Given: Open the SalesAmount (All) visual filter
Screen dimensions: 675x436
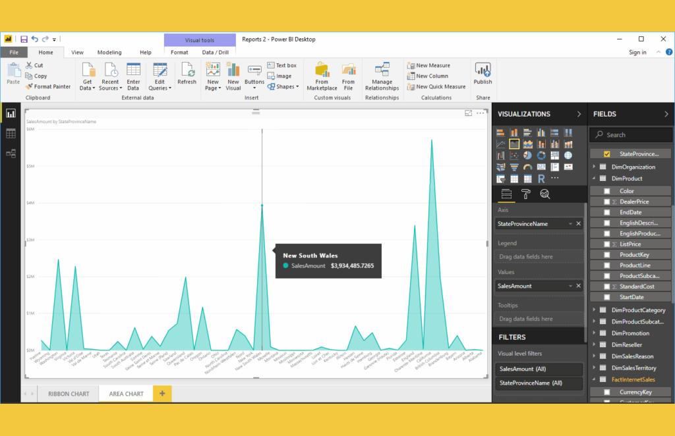Looking at the screenshot, I should tap(539, 369).
